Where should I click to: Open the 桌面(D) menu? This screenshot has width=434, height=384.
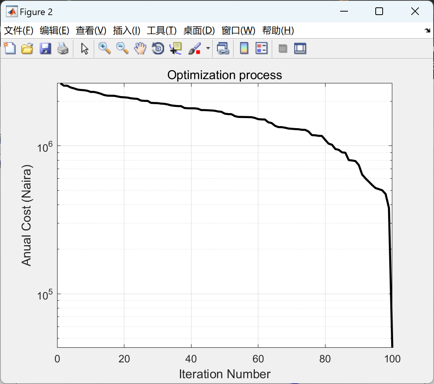199,30
